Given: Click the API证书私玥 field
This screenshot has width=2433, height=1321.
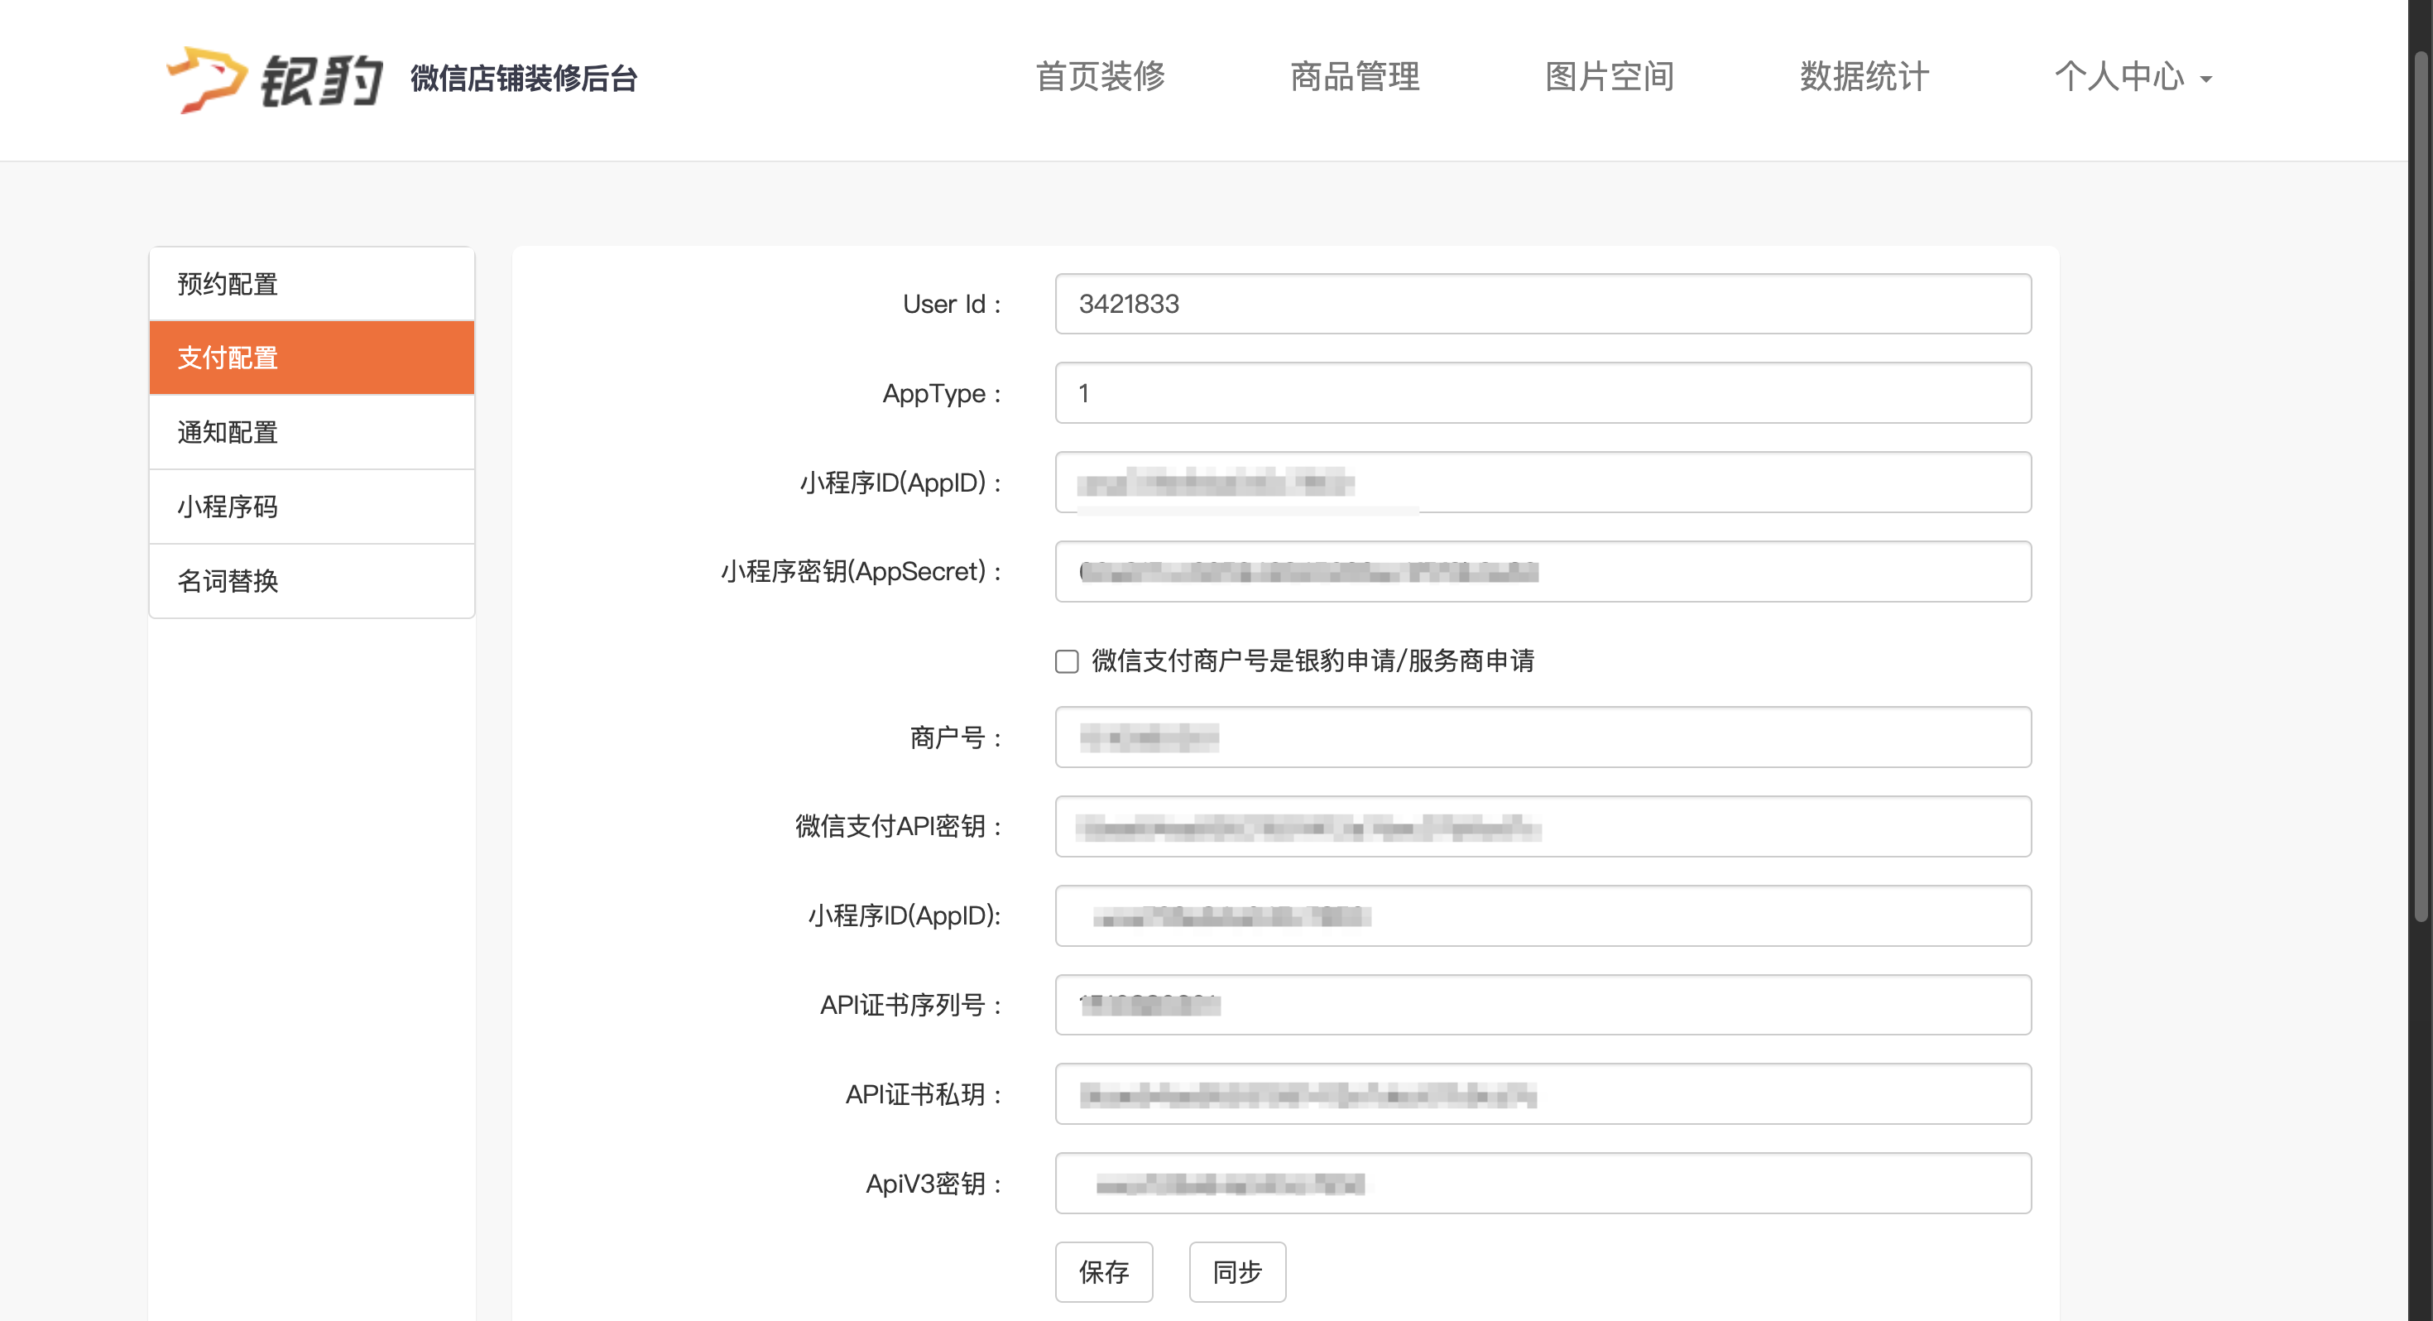Looking at the screenshot, I should tap(1543, 1094).
